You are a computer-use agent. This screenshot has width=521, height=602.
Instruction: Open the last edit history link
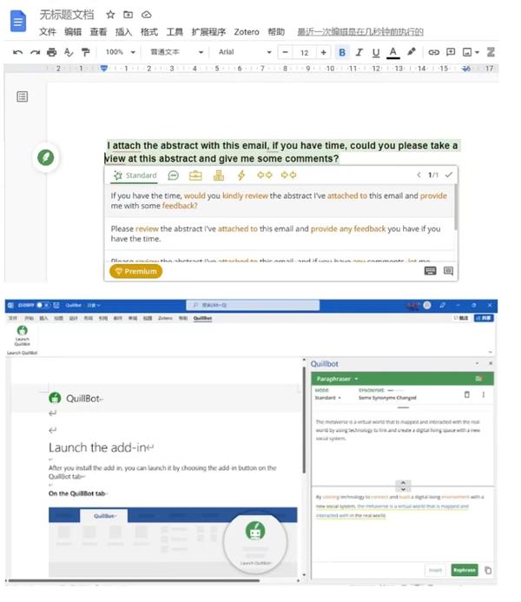coord(360,32)
